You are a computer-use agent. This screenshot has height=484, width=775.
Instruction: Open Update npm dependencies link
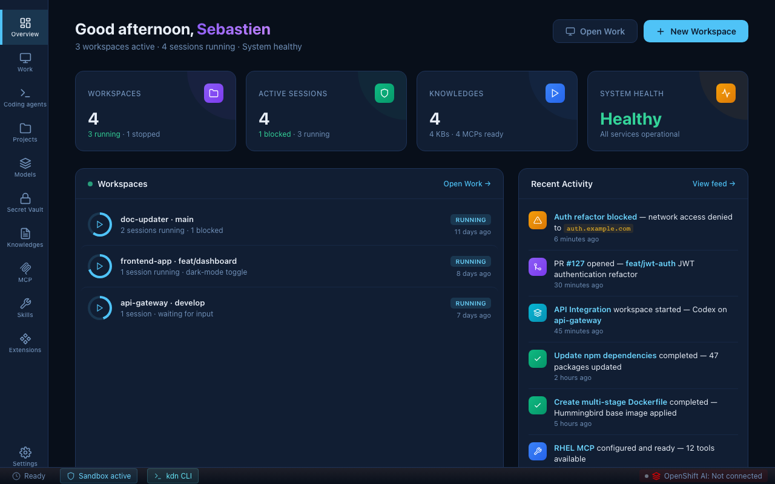605,355
